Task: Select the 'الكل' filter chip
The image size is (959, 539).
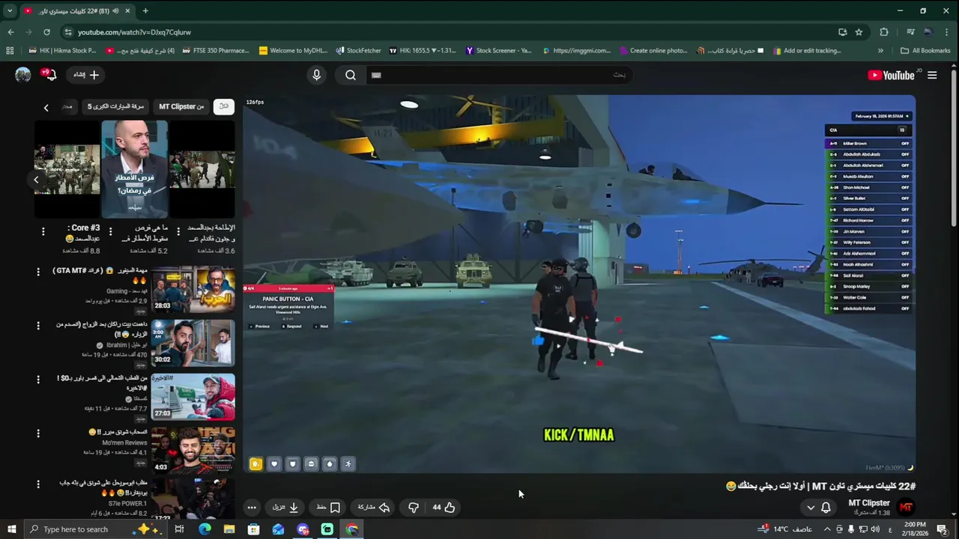Action: click(x=223, y=107)
